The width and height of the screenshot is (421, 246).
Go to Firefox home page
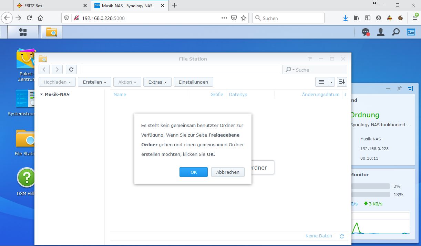40,18
